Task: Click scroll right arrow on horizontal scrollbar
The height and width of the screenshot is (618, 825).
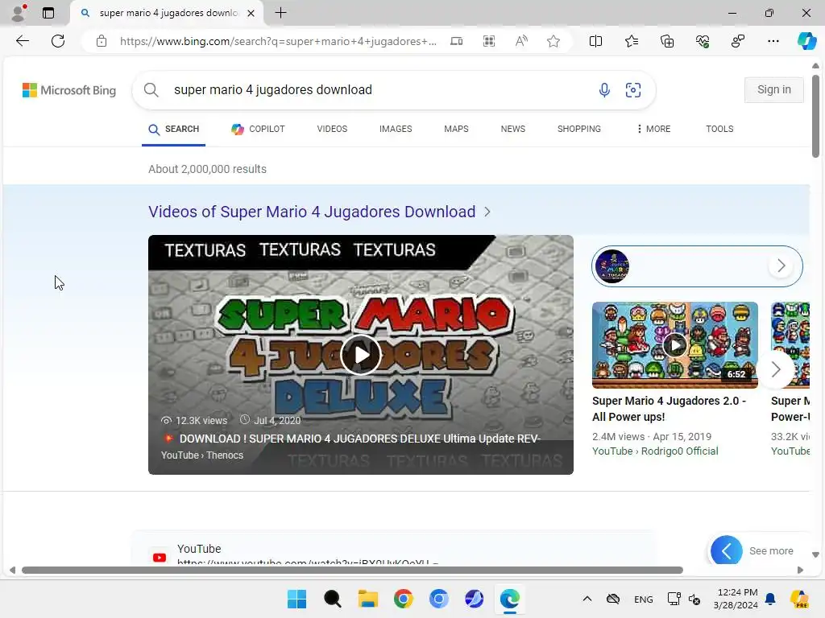Action: [800, 571]
